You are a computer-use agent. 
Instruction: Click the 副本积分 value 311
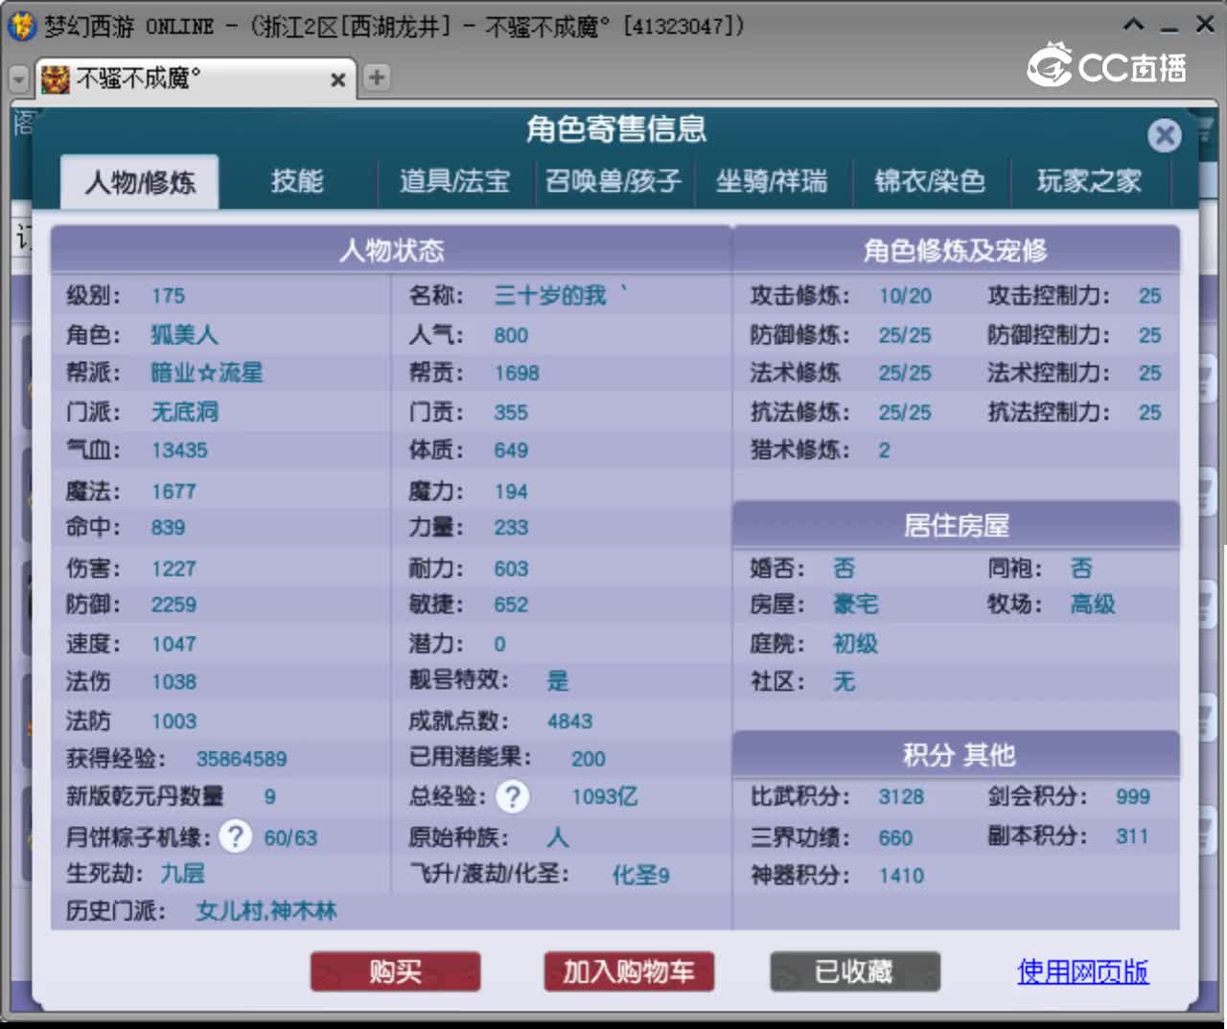[1132, 836]
